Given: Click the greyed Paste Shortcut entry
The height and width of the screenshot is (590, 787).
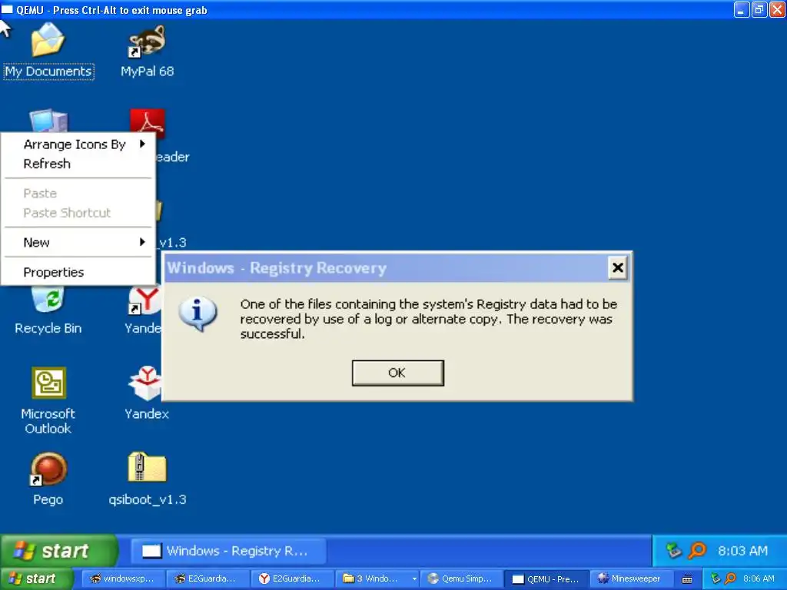Looking at the screenshot, I should click(x=78, y=213).
